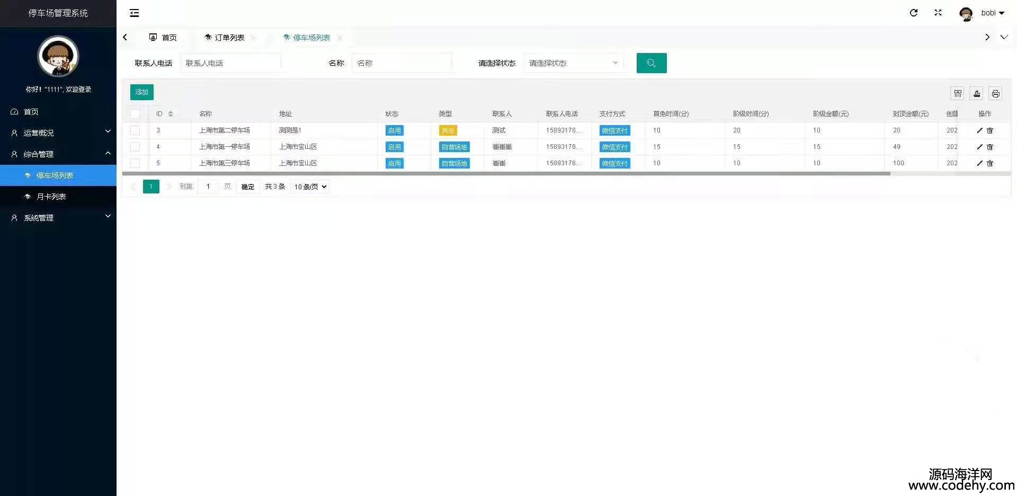1017x496 pixels.
Task: Check the row with ID 4
Action: [135, 147]
